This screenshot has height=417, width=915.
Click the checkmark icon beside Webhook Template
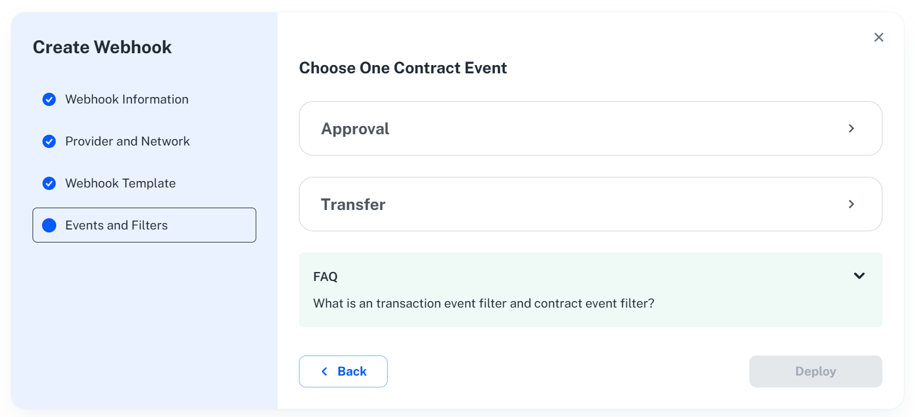coord(49,183)
